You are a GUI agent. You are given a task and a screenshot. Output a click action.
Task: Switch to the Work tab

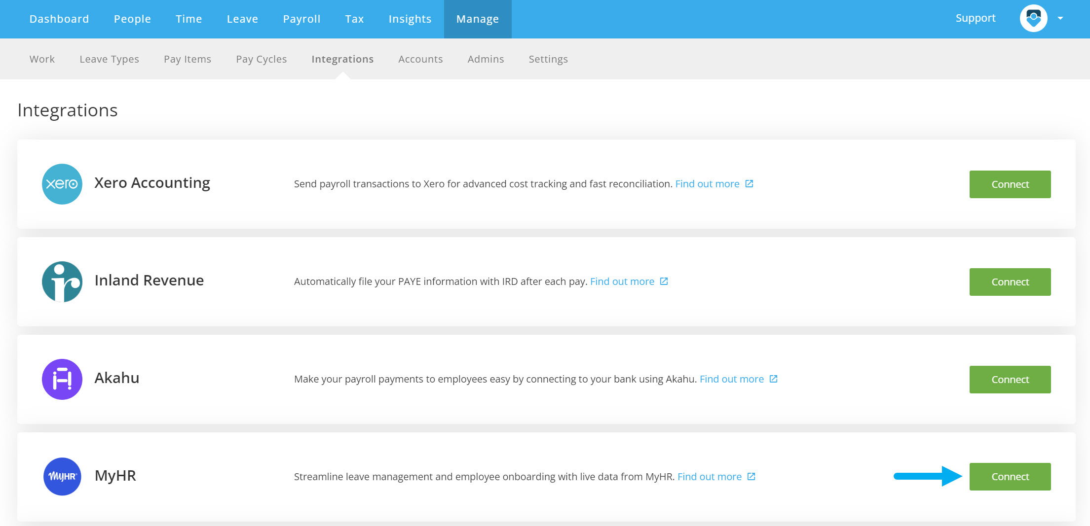[42, 59]
